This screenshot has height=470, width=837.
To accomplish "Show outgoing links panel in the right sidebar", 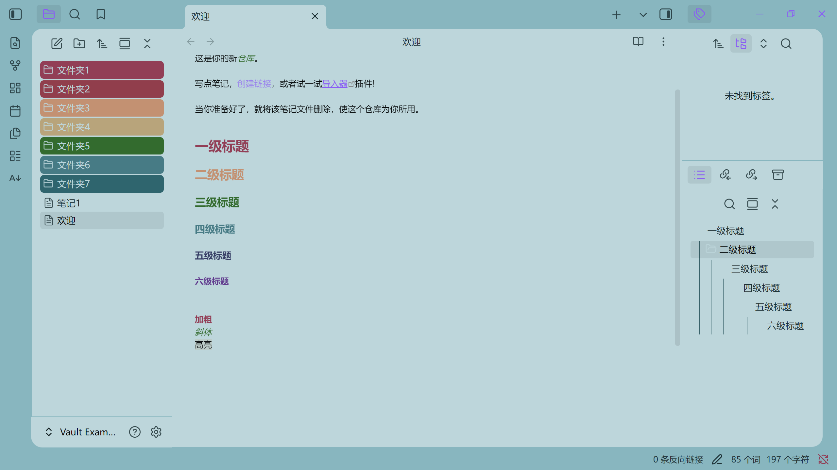I will coord(751,175).
